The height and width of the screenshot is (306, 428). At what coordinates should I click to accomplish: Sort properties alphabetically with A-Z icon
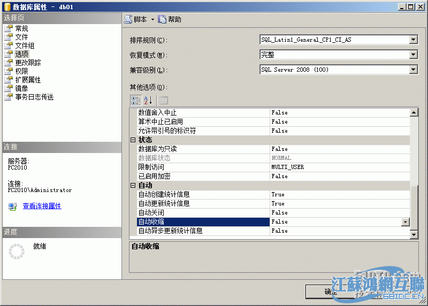148,101
